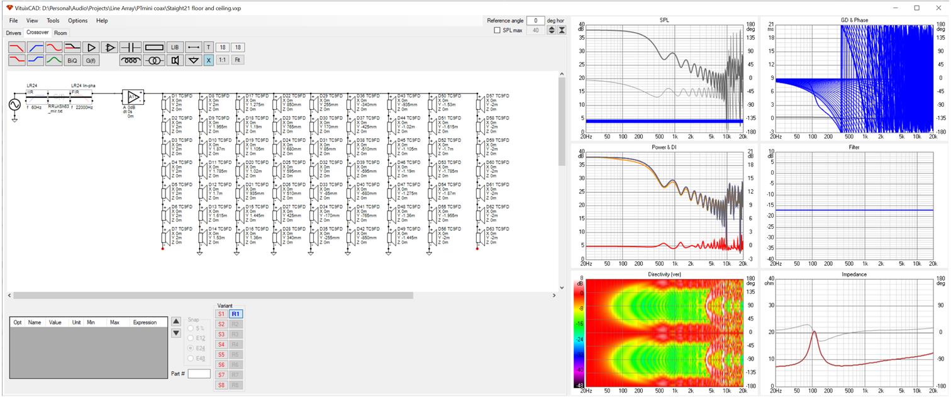The image size is (951, 397).
Task: Click the Reference angle input field
Action: pyautogui.click(x=535, y=21)
